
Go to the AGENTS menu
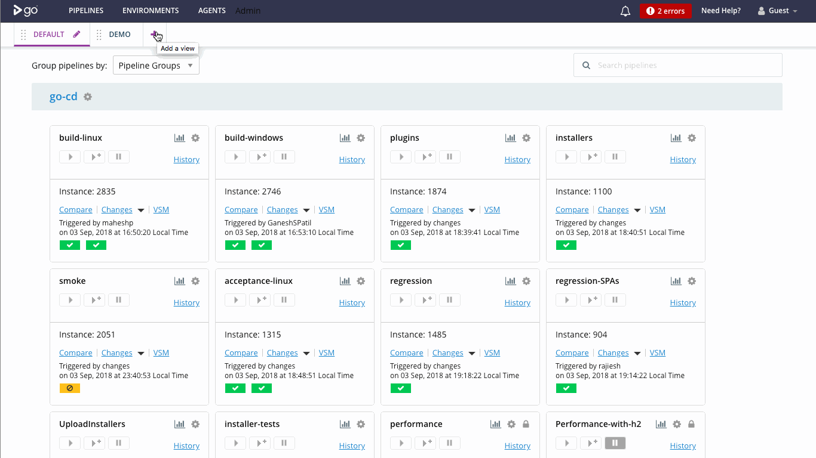(212, 11)
